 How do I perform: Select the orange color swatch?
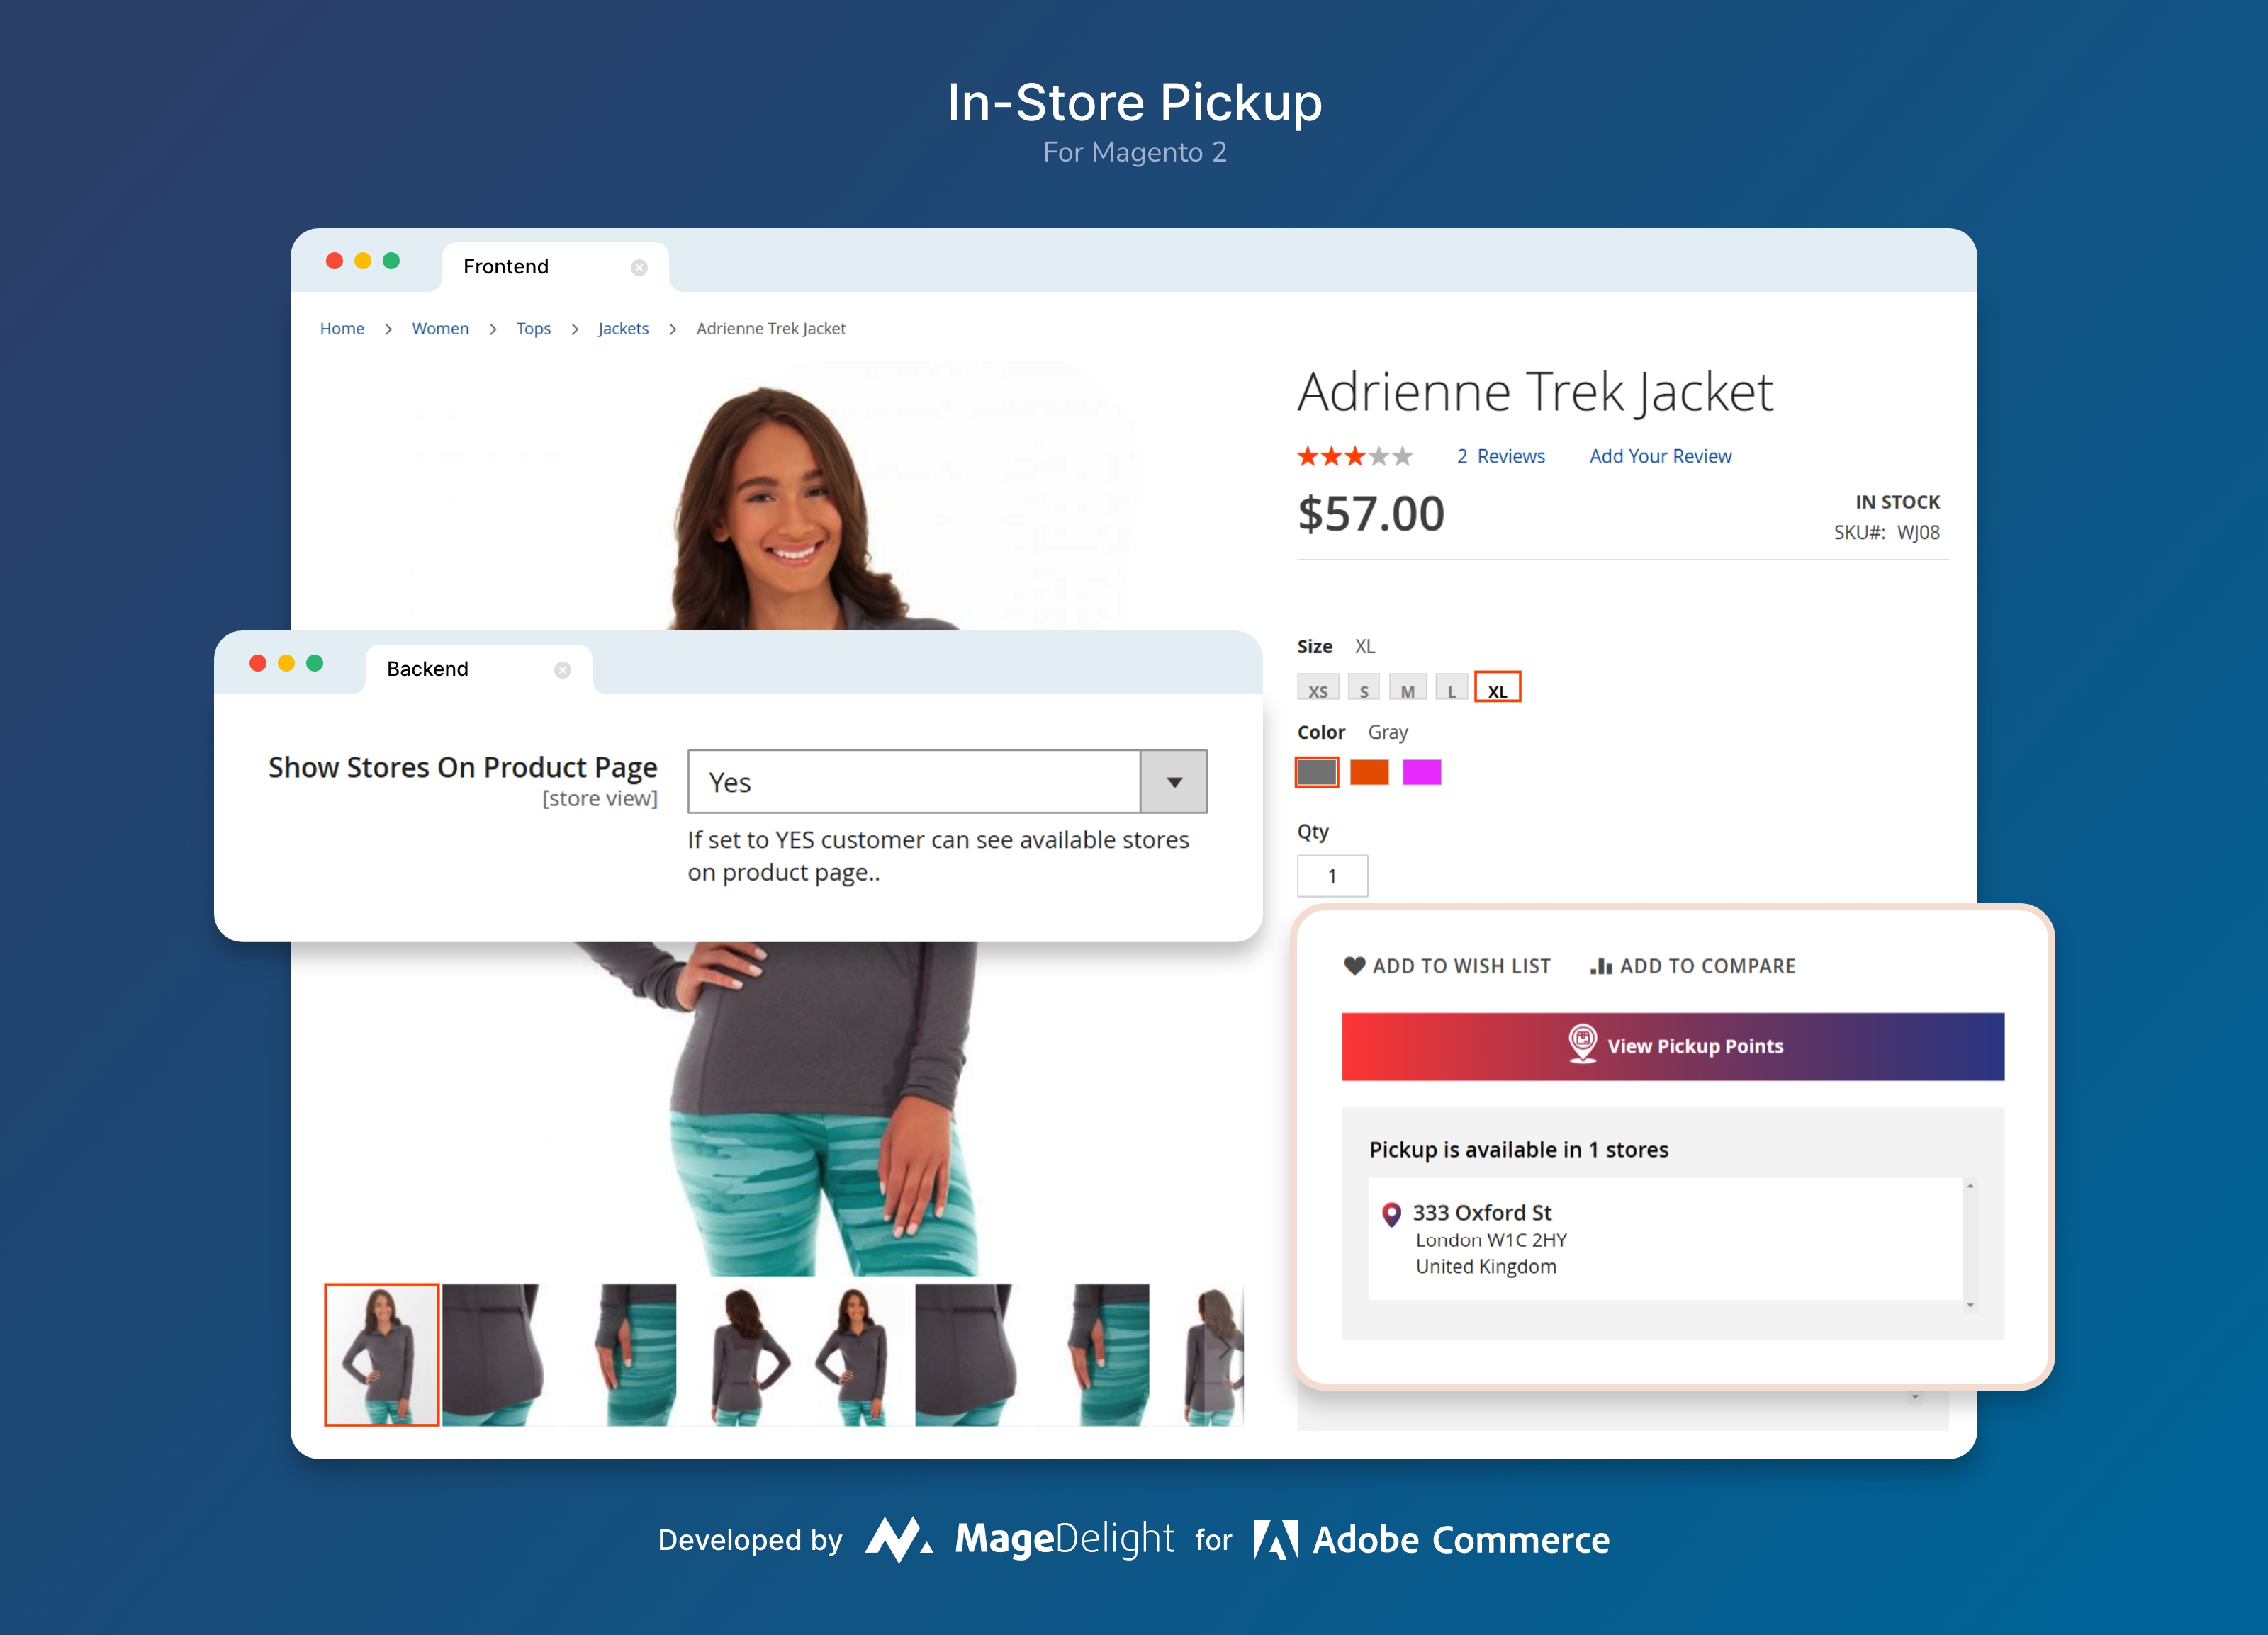tap(1371, 771)
